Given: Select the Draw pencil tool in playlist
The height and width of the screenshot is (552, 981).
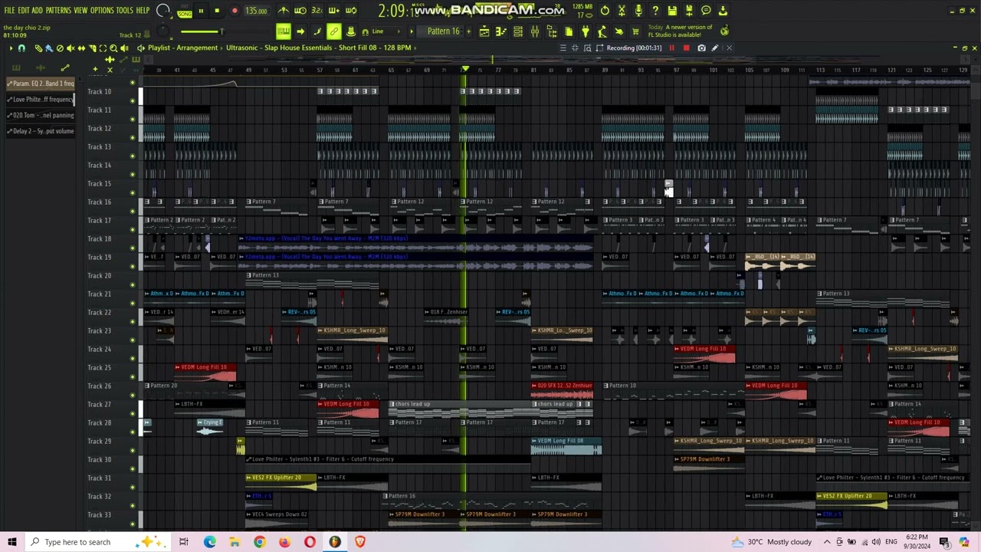Looking at the screenshot, I should coord(38,48).
